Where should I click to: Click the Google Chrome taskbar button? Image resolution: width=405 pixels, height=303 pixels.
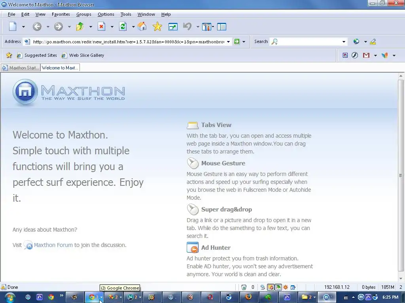[x=94, y=297]
